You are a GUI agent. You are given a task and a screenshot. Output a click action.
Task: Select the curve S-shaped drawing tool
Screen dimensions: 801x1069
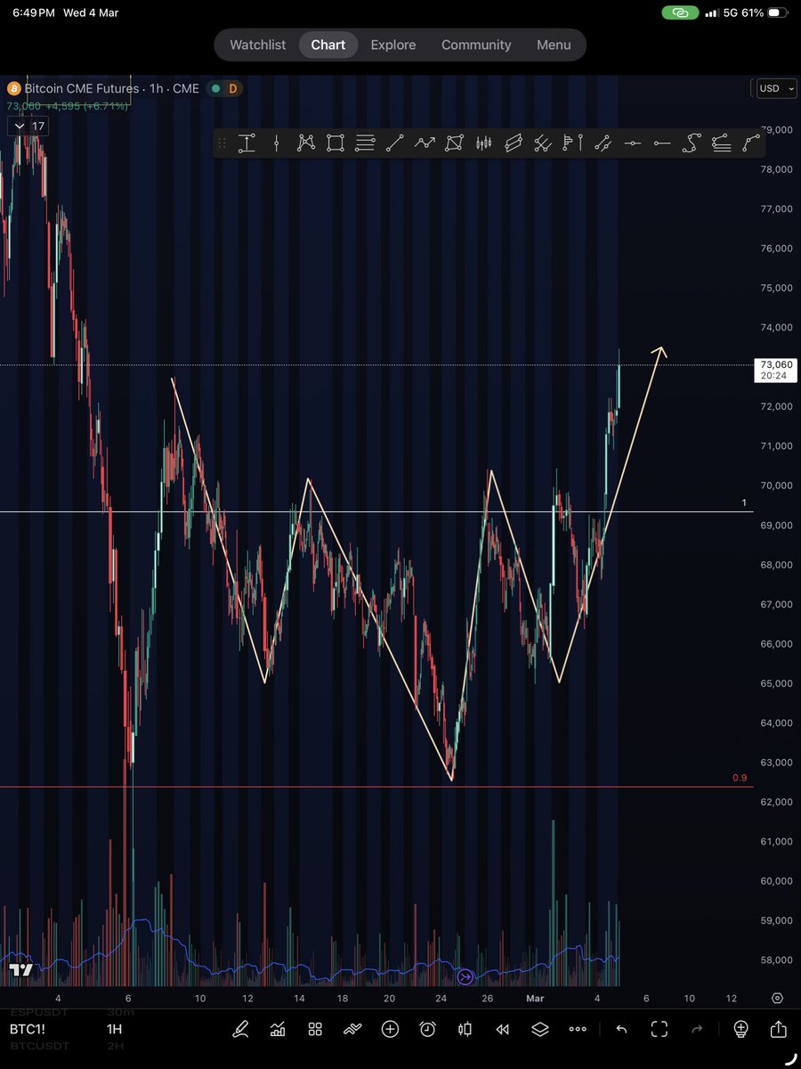pyautogui.click(x=692, y=143)
